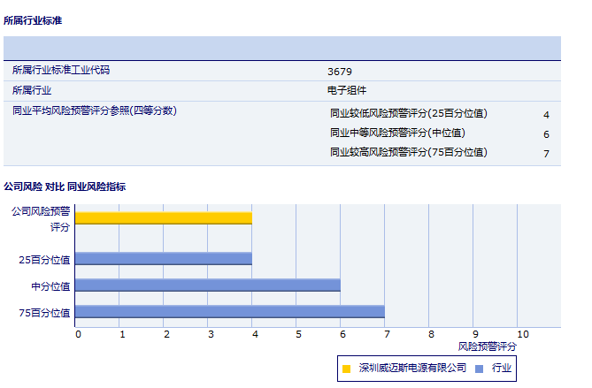Click the blue 25百分位值 bar
This screenshot has height=388, width=592.
(x=164, y=259)
